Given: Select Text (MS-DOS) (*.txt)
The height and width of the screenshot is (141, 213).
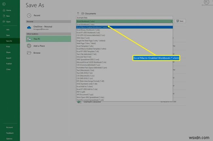Looking at the screenshot, I should [x=124, y=73].
